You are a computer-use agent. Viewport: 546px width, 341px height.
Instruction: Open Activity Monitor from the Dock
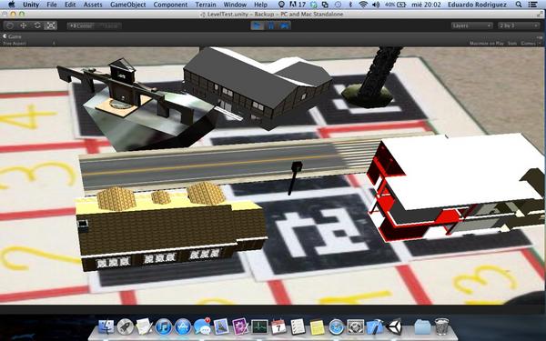[259, 327]
